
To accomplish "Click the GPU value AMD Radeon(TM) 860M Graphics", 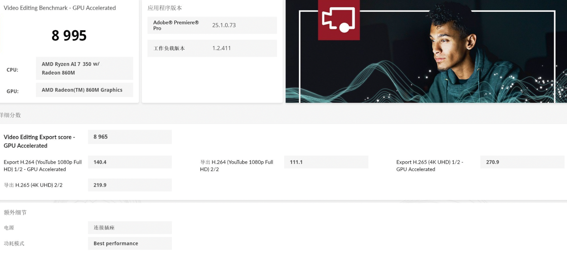I will coord(84,90).
